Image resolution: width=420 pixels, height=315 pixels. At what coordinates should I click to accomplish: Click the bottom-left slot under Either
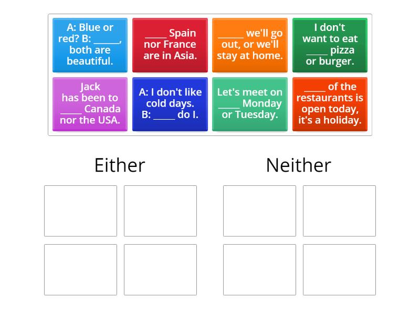click(80, 269)
